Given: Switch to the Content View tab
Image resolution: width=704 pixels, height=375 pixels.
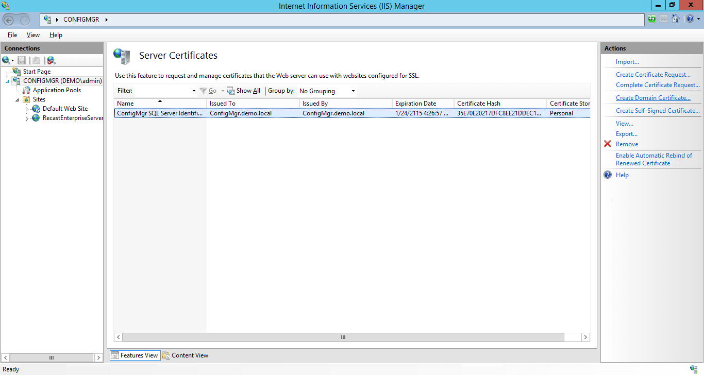Looking at the screenshot, I should pos(185,355).
